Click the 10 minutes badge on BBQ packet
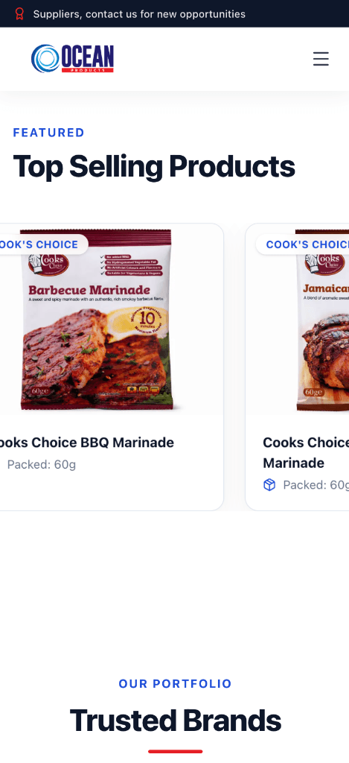The height and width of the screenshot is (763, 349). pyautogui.click(x=147, y=320)
